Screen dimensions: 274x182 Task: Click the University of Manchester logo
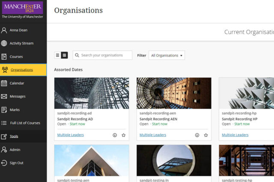(x=23, y=10)
